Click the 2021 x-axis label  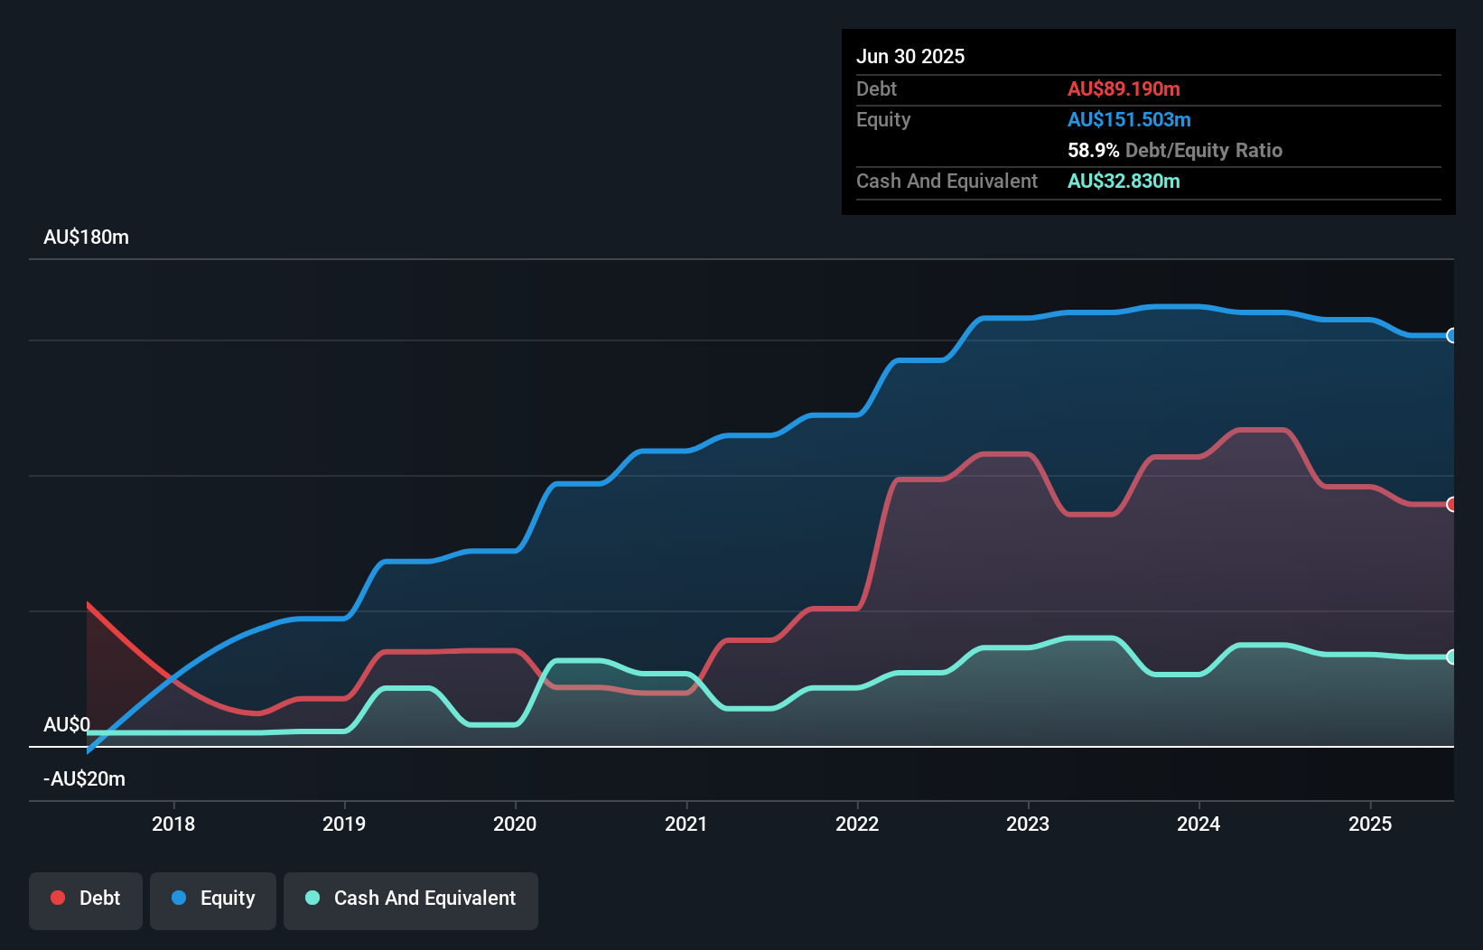[686, 824]
